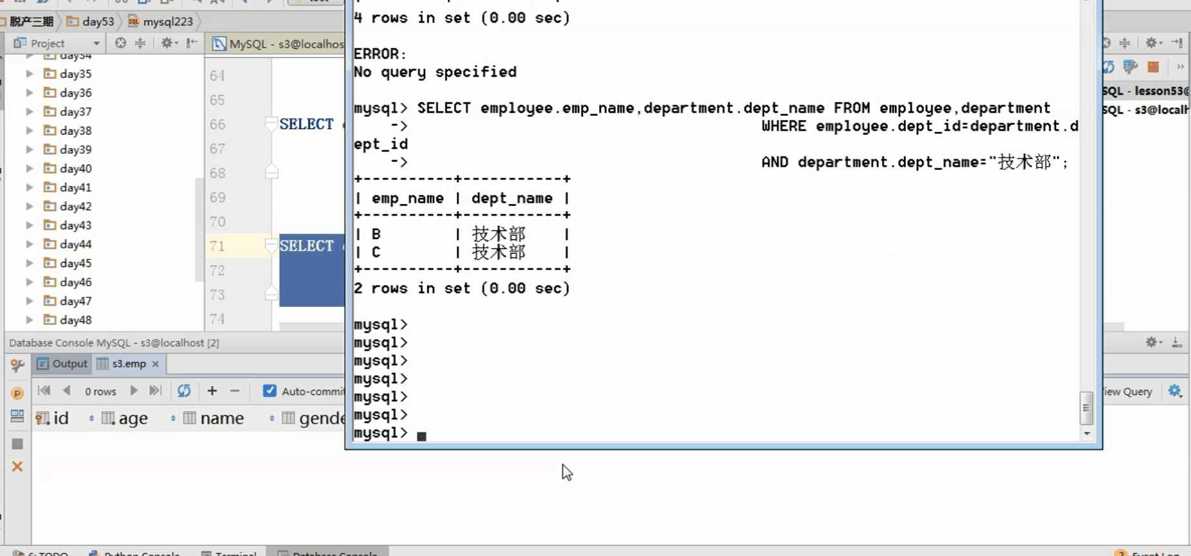Screen dimensions: 1191x556
Task: Hide the right Database panel
Action: tap(1177, 43)
